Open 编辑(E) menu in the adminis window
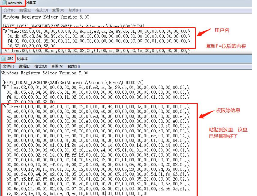Viewport: 257px width, 196px height. click(x=24, y=11)
